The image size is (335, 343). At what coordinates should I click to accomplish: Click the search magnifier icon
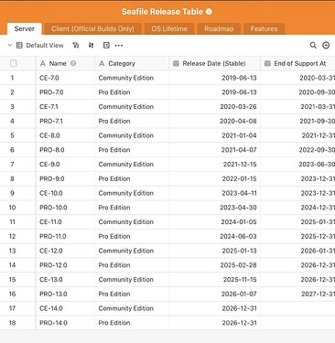[313, 45]
